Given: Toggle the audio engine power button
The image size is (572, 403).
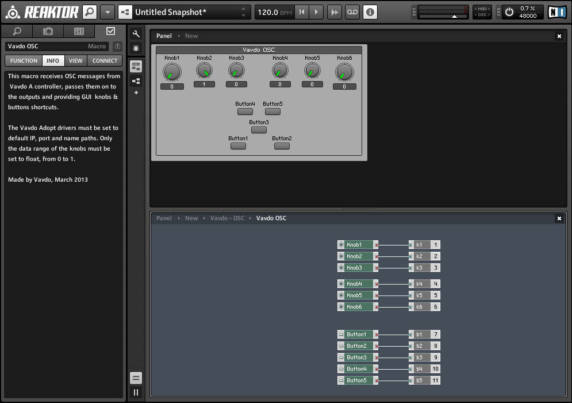Looking at the screenshot, I should point(509,12).
